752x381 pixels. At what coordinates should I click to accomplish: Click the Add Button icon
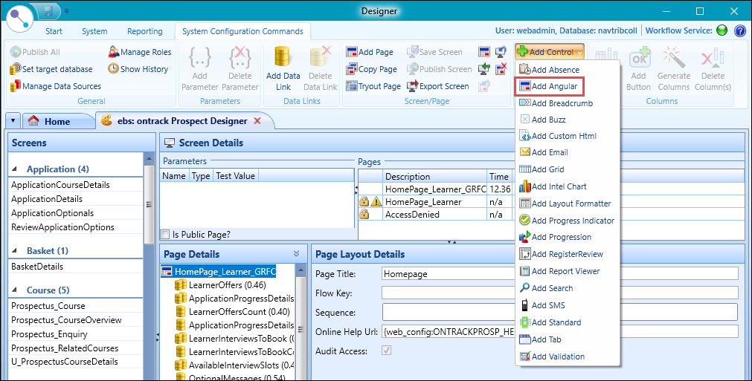pos(639,57)
